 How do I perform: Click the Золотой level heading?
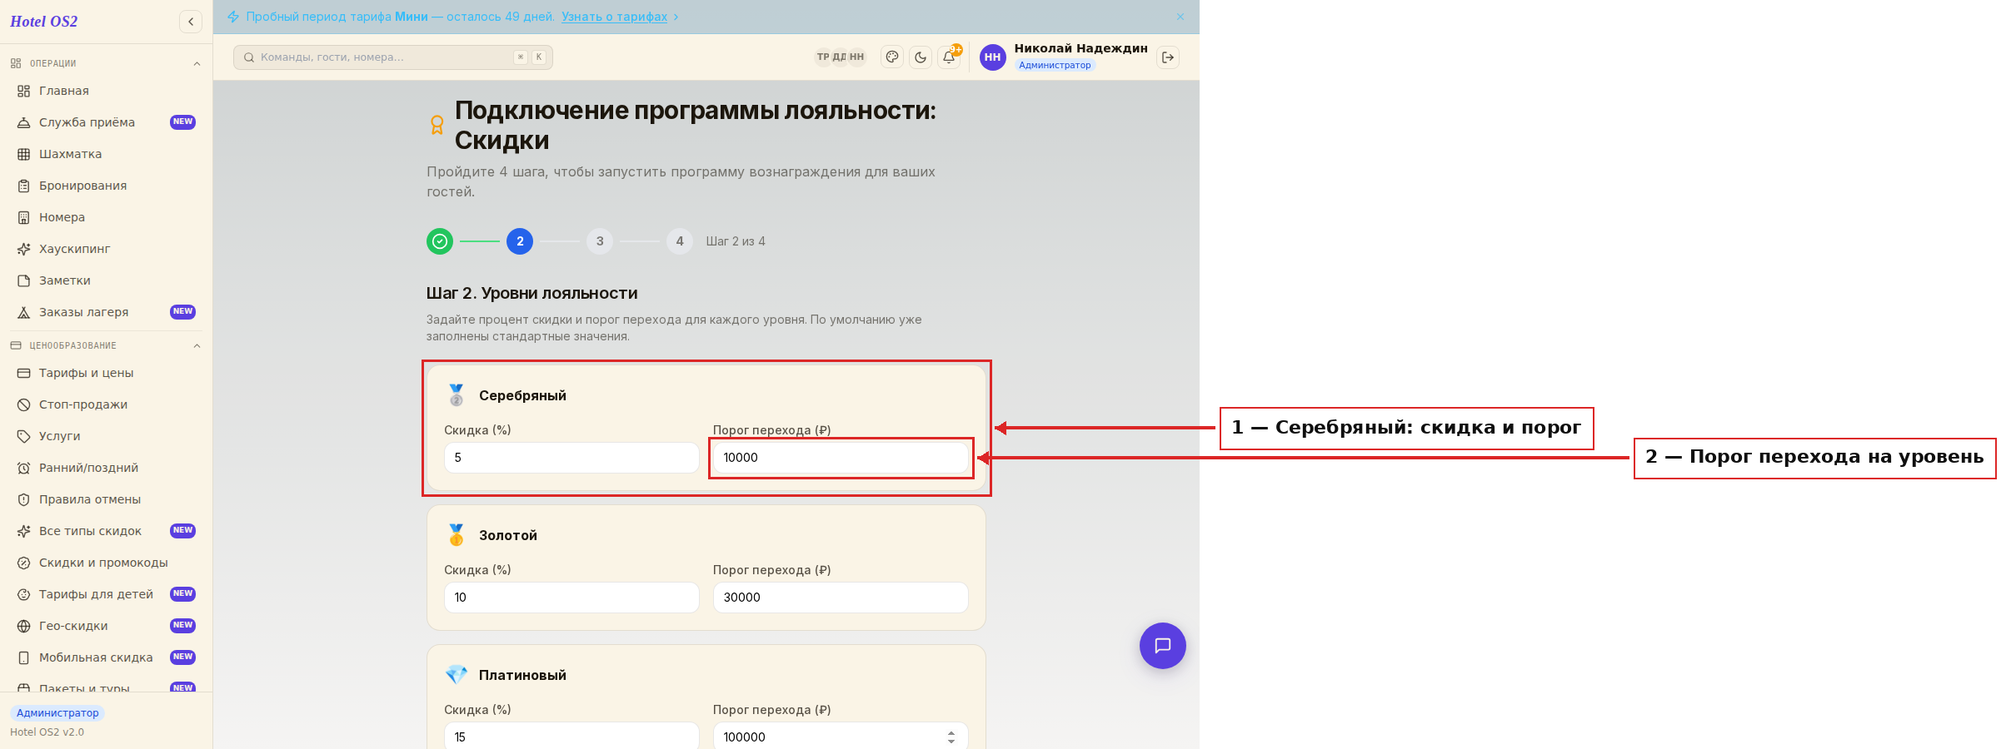point(508,535)
